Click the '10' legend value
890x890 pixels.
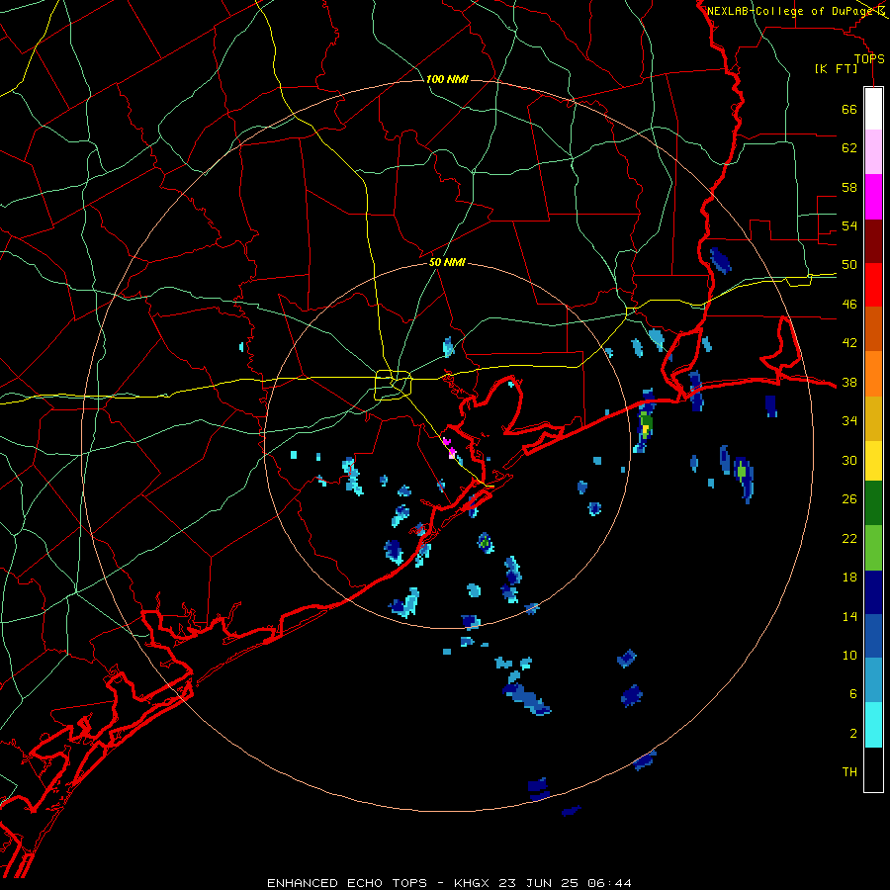tap(849, 656)
